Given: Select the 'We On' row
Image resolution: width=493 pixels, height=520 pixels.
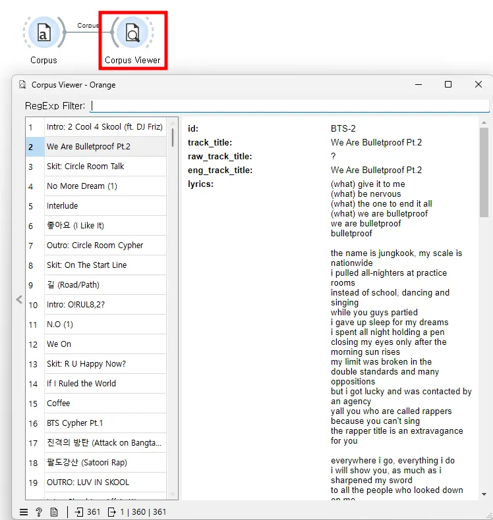Looking at the screenshot, I should pyautogui.click(x=105, y=344).
